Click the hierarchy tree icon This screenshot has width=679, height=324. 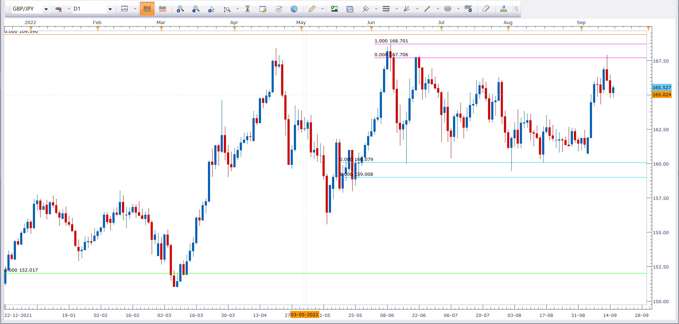pos(504,9)
